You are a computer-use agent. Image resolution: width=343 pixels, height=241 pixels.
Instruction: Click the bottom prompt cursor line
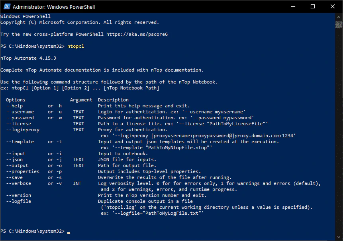(x=35, y=231)
